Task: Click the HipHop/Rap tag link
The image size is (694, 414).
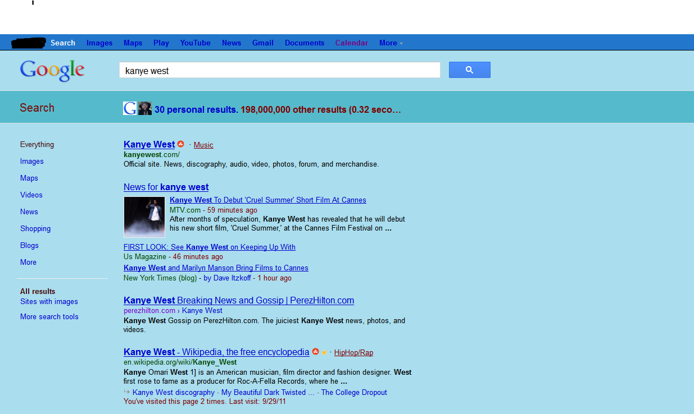Action: (353, 352)
